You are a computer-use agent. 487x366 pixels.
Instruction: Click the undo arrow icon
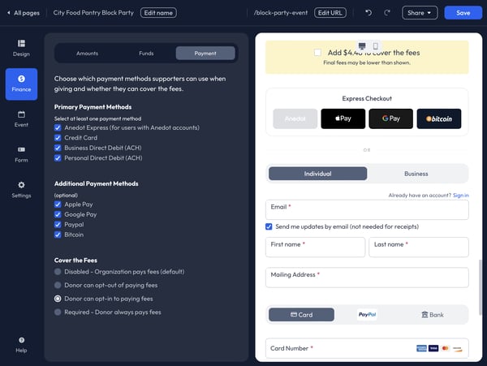(368, 13)
